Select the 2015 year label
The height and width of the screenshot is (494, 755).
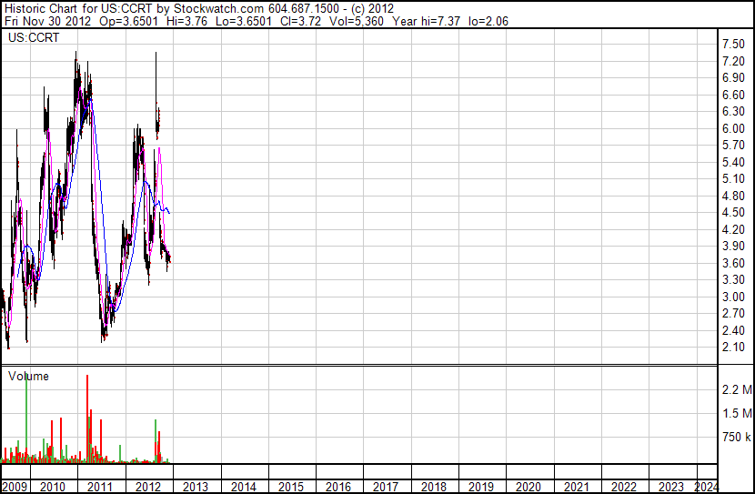(x=291, y=487)
